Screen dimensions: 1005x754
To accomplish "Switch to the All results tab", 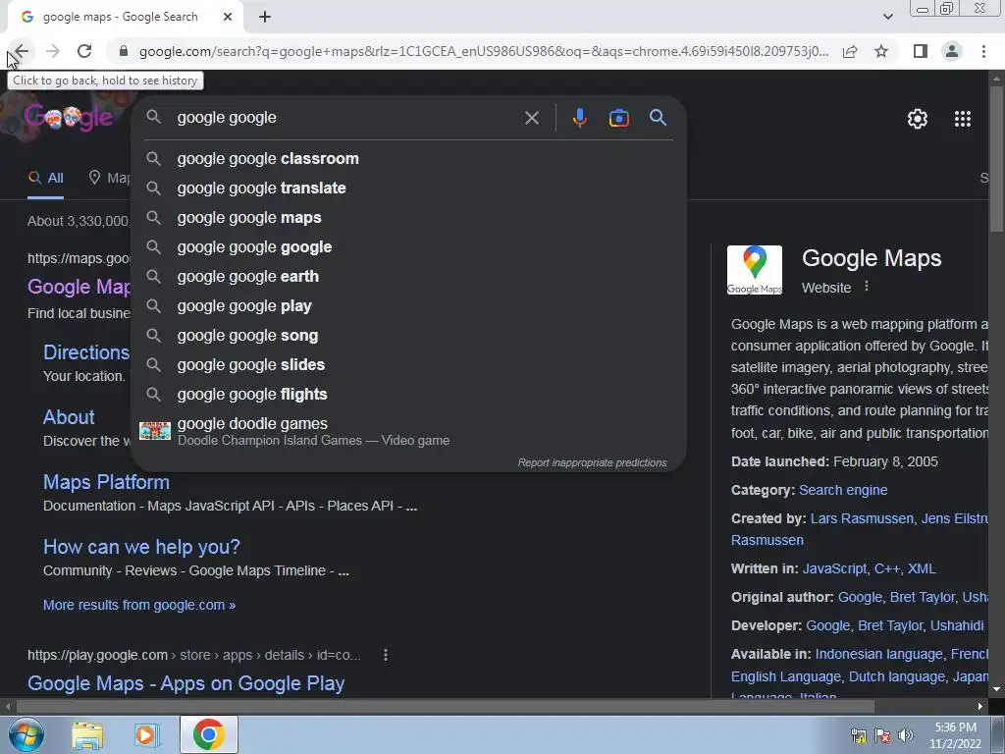I will (45, 179).
